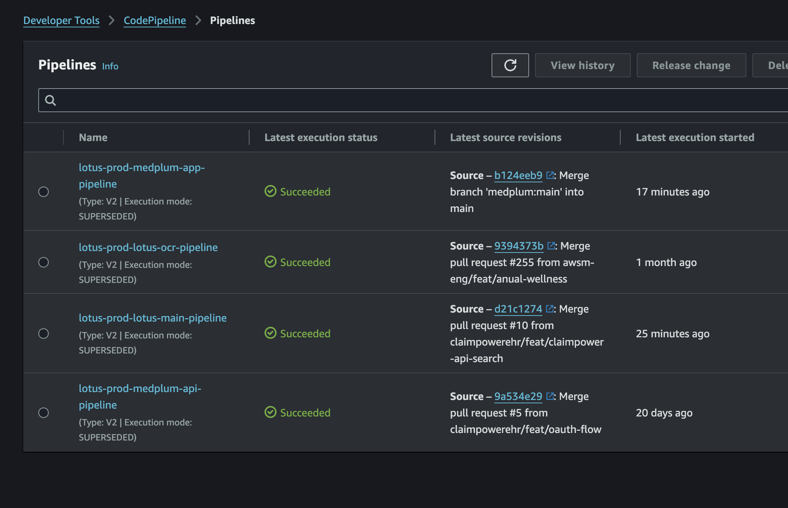The height and width of the screenshot is (508, 788).
Task: Go to Developer Tools breadcrumb
Action: tap(61, 20)
